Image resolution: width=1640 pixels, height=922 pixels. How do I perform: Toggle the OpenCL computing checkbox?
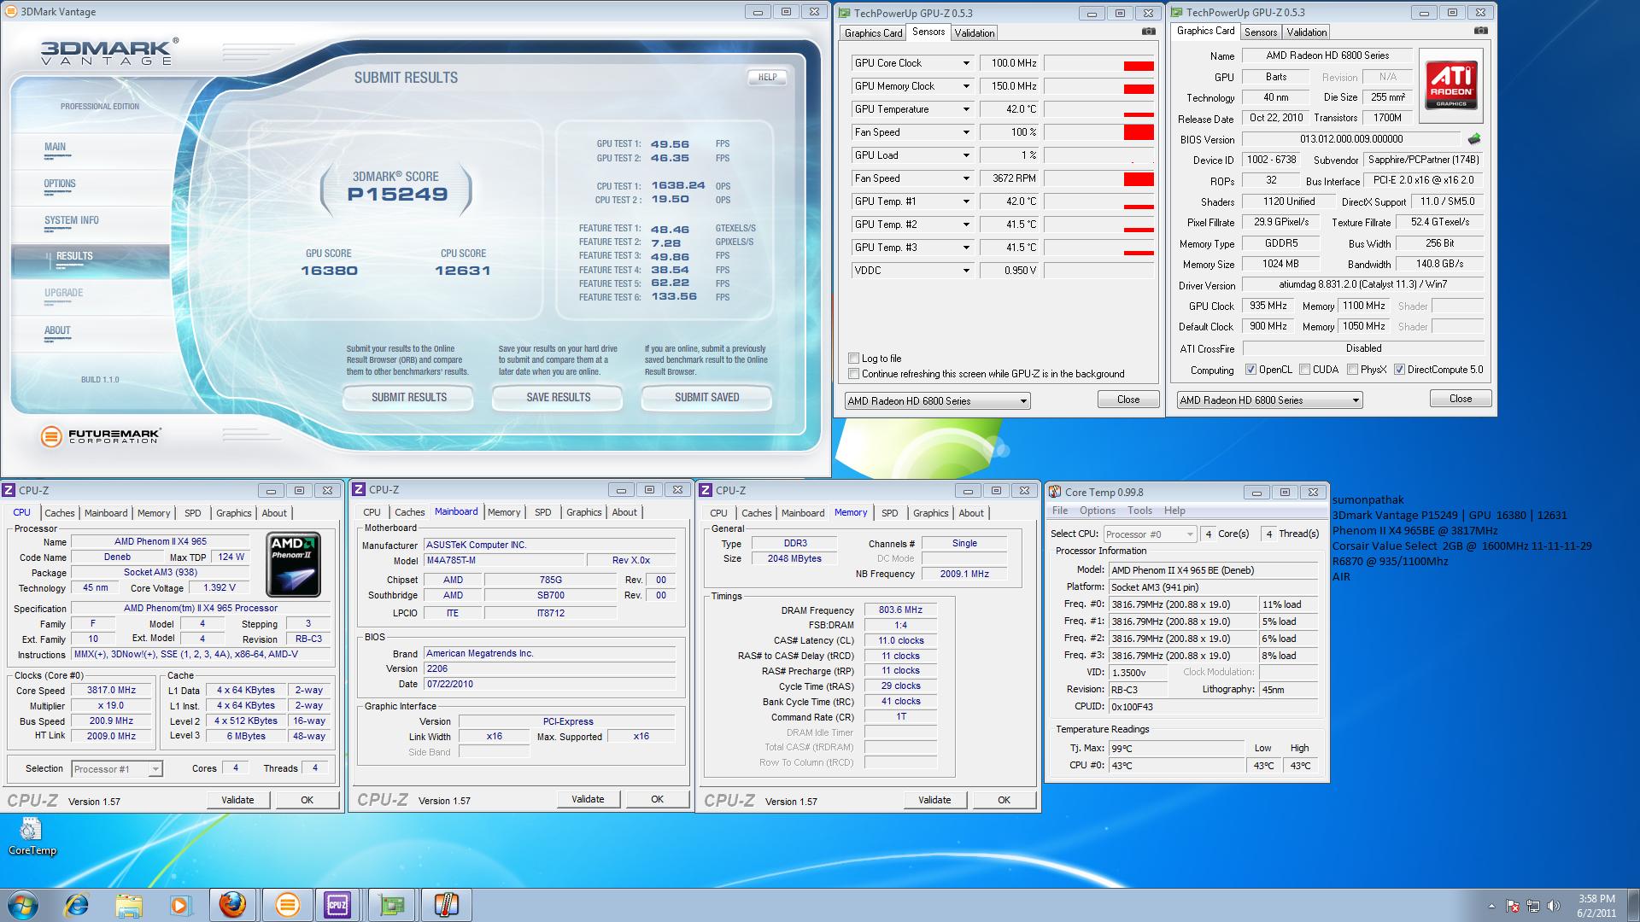coord(1250,370)
